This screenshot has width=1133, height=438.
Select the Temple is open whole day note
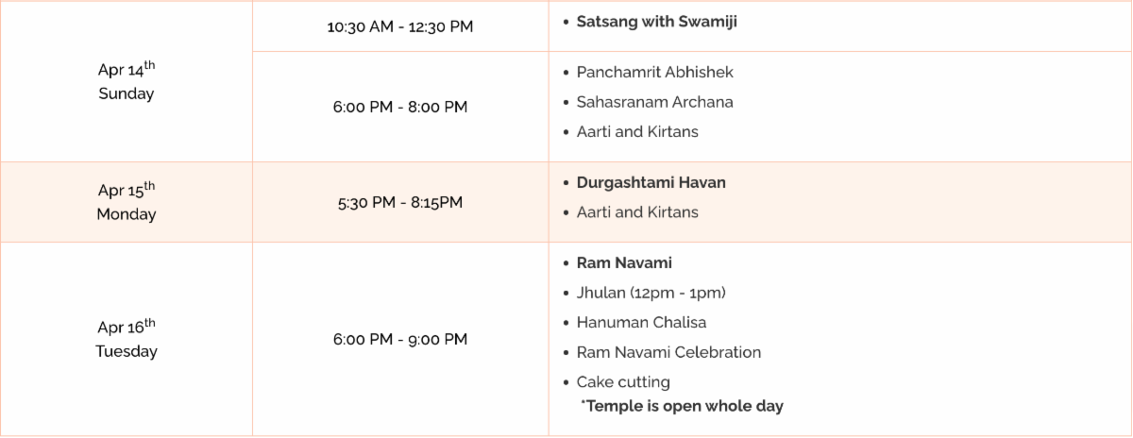point(683,407)
